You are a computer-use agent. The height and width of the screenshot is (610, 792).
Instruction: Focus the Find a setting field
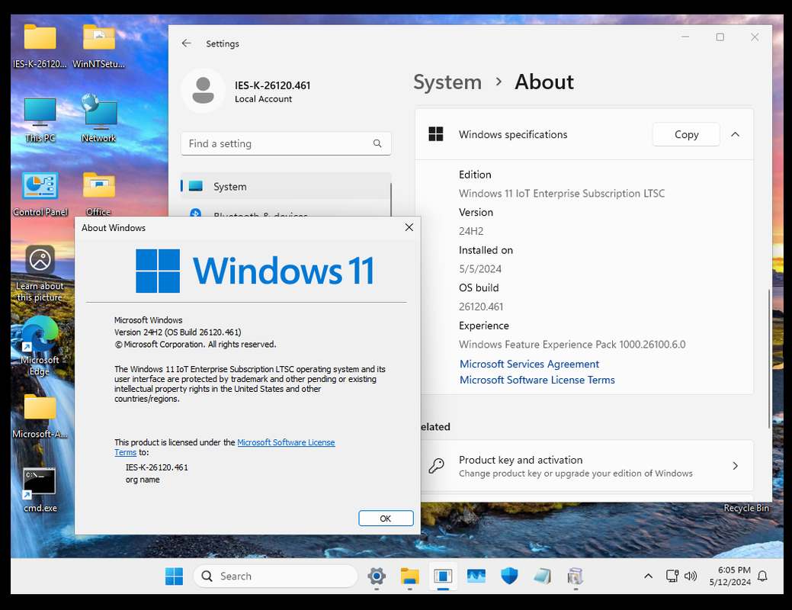tap(286, 143)
